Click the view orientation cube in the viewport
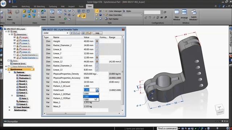 coord(219,109)
